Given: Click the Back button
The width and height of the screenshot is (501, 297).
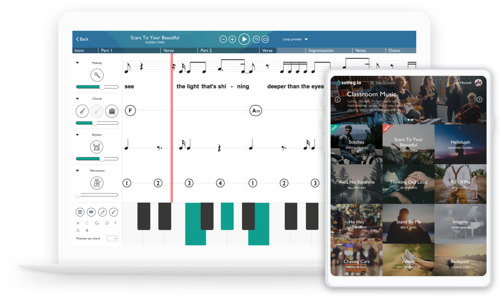Looking at the screenshot, I should (x=82, y=39).
